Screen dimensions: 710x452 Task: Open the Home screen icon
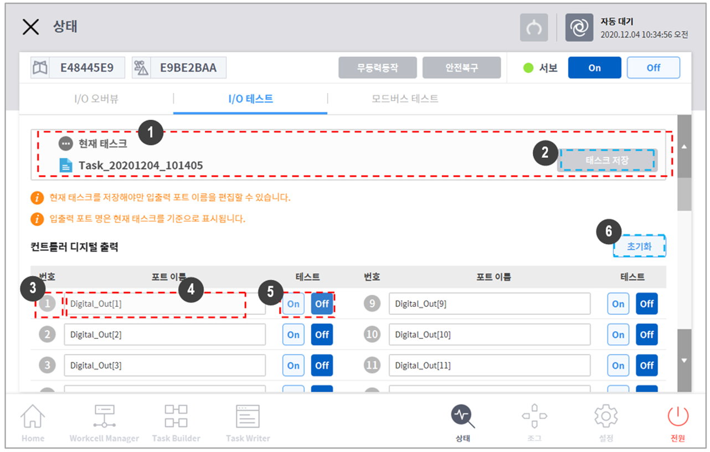(33, 417)
